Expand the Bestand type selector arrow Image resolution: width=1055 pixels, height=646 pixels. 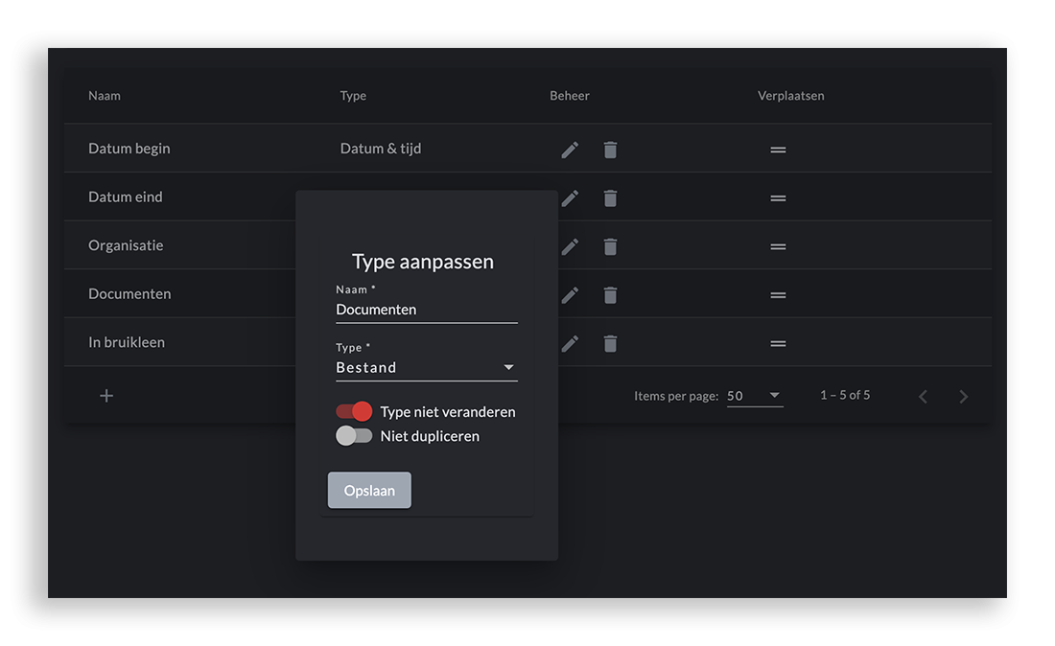tap(508, 366)
